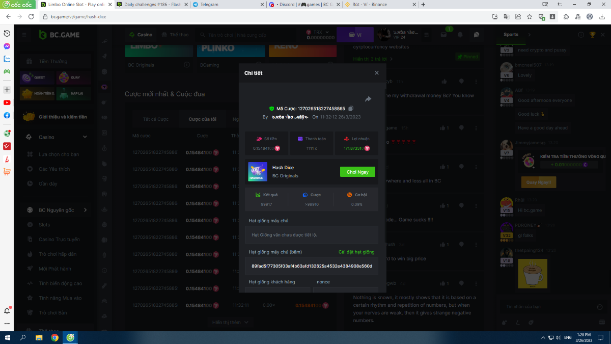Click the share arrow in bet details
The height and width of the screenshot is (344, 611).
tap(368, 99)
